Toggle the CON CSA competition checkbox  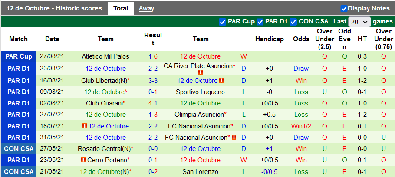[x=293, y=21]
